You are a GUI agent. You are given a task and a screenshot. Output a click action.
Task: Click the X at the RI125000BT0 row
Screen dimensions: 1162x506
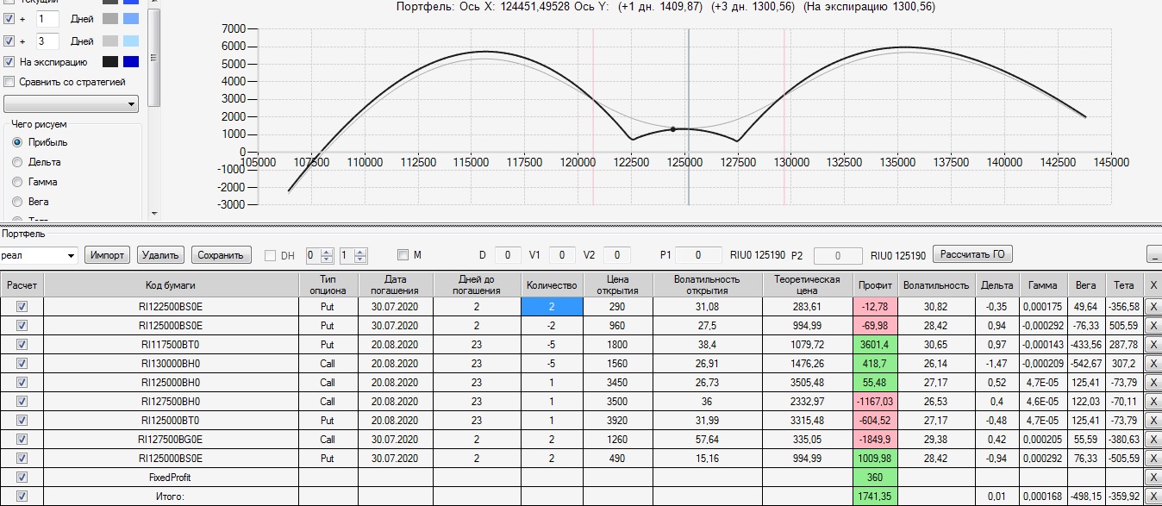(1152, 420)
